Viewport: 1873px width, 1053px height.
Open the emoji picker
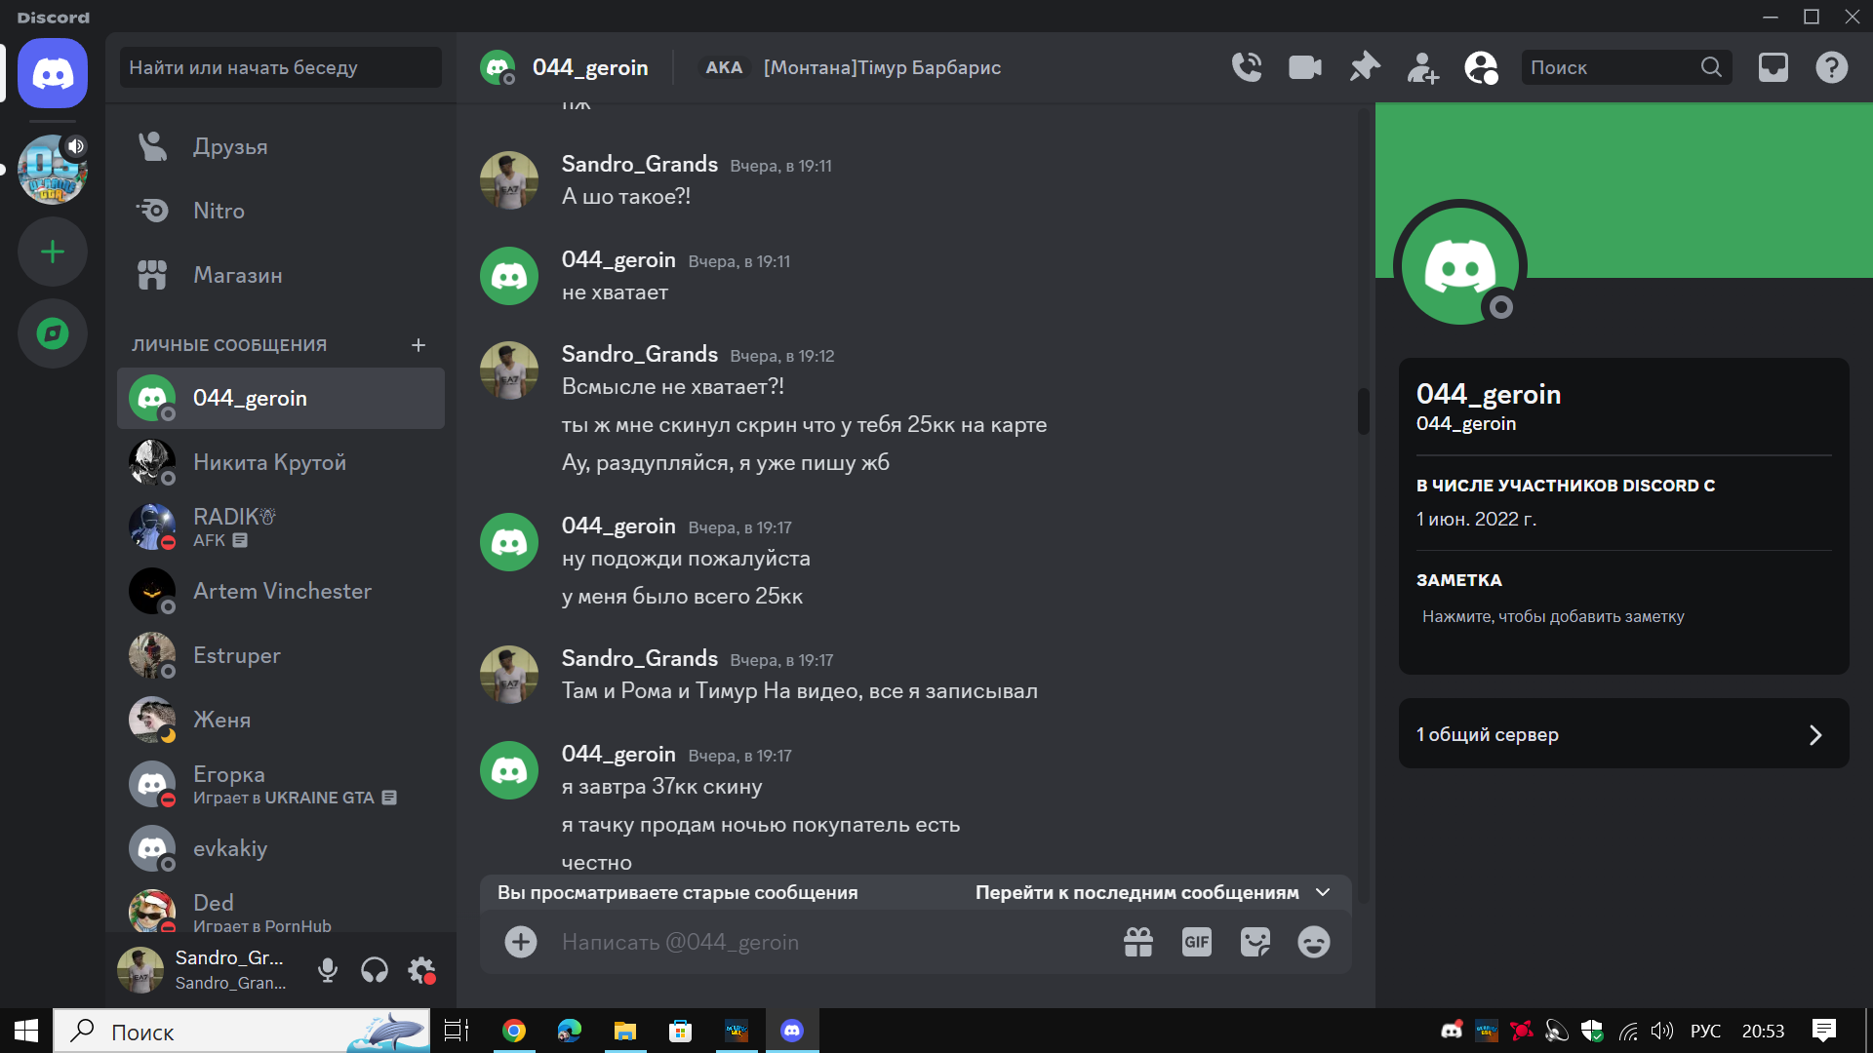click(1314, 942)
